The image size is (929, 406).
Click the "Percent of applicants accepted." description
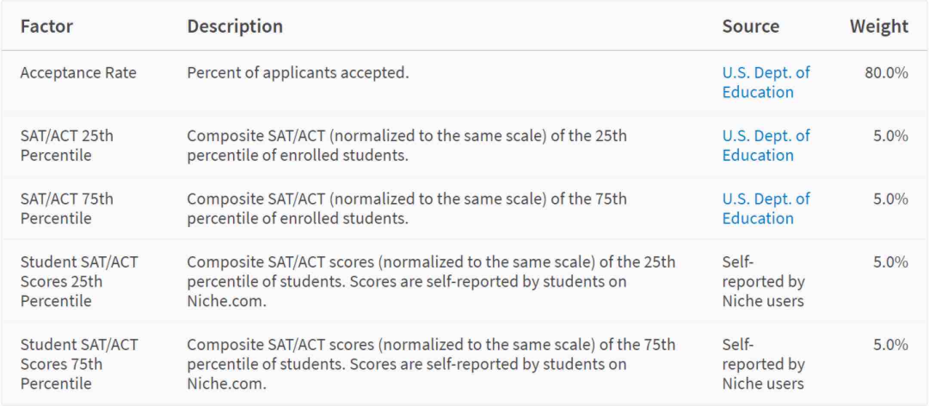pyautogui.click(x=298, y=73)
